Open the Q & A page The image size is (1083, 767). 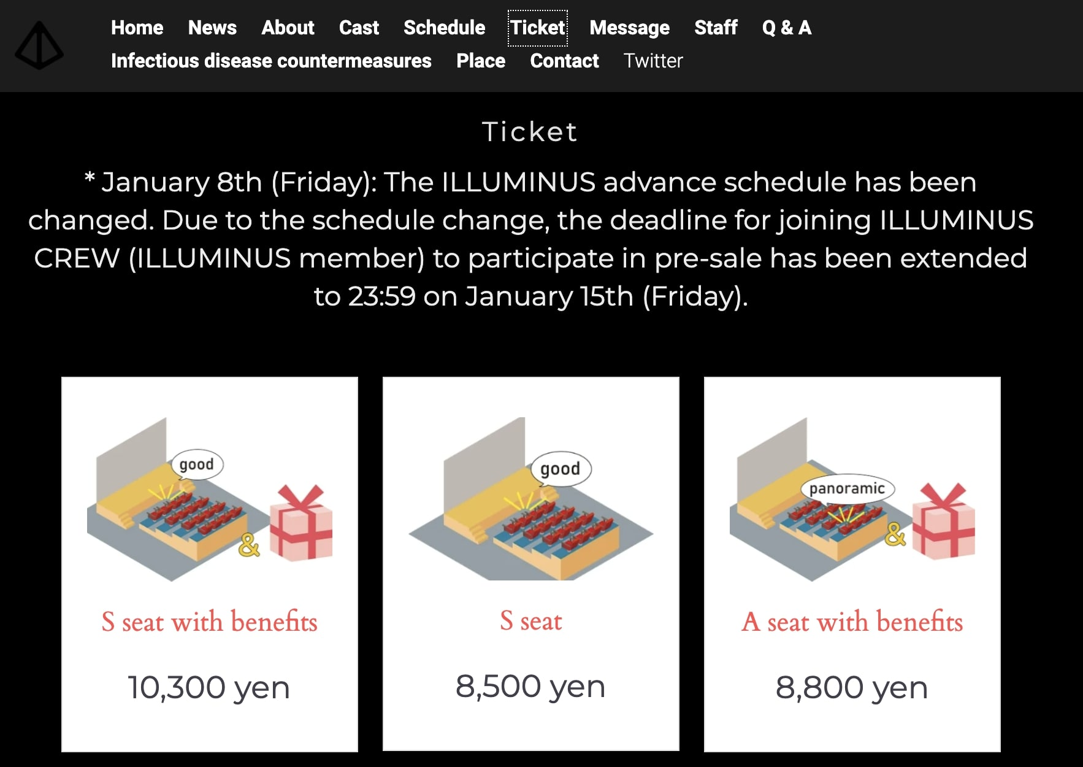(x=787, y=28)
